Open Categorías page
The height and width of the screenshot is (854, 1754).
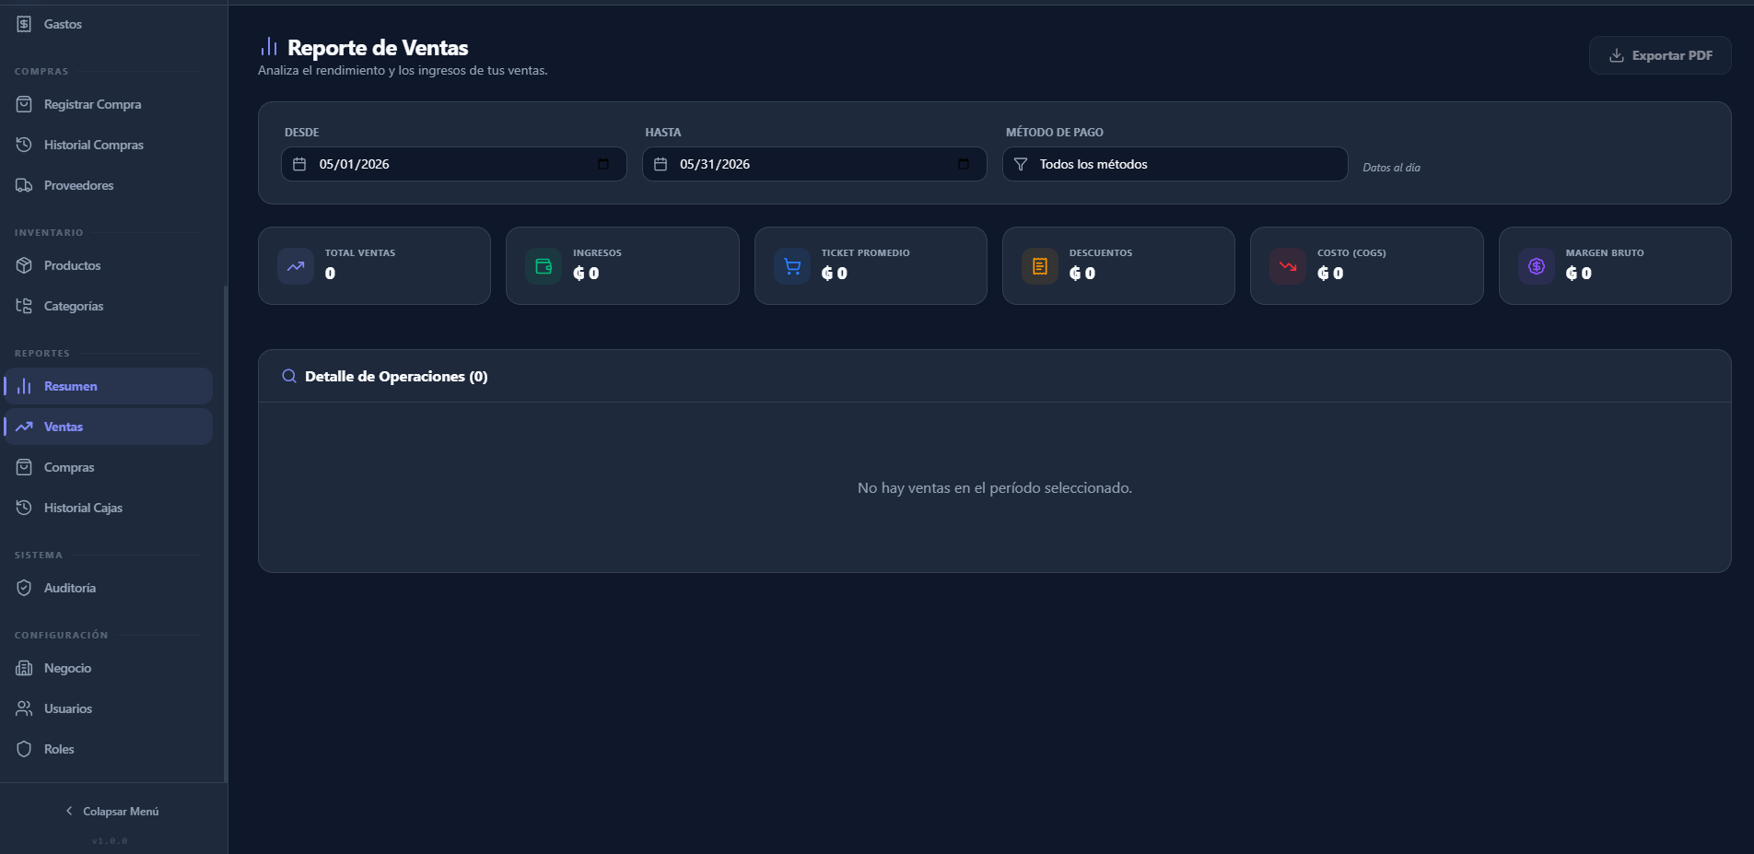(109, 306)
